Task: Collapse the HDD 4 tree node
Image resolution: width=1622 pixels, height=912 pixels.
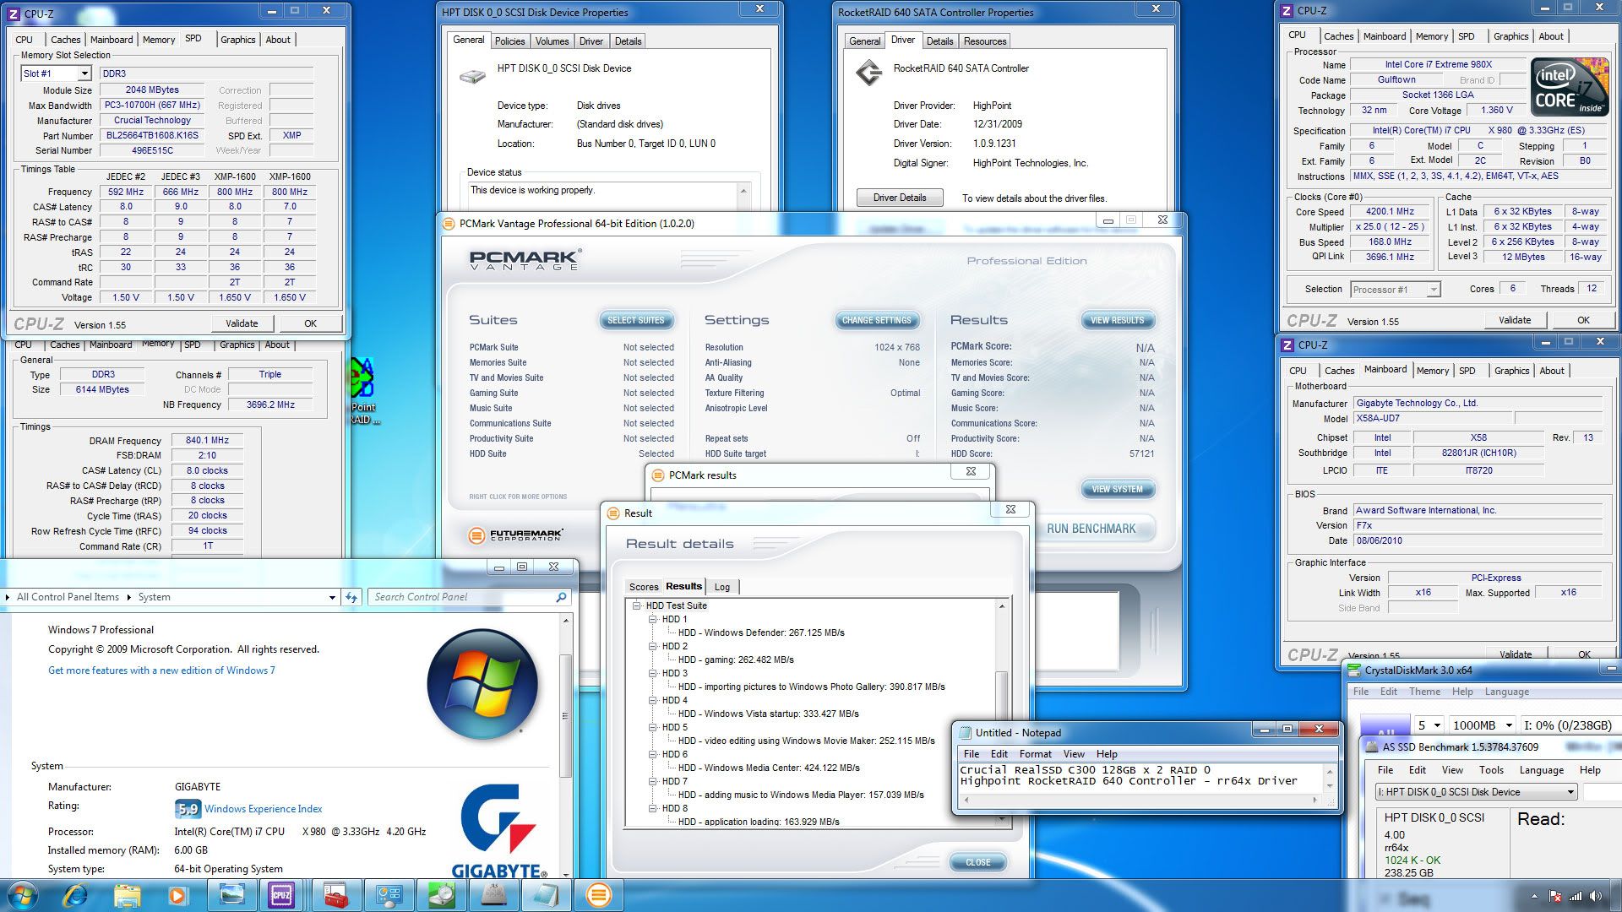Action: 653,700
